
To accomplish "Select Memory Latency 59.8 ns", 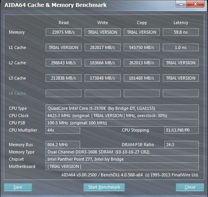I will pyautogui.click(x=181, y=32).
